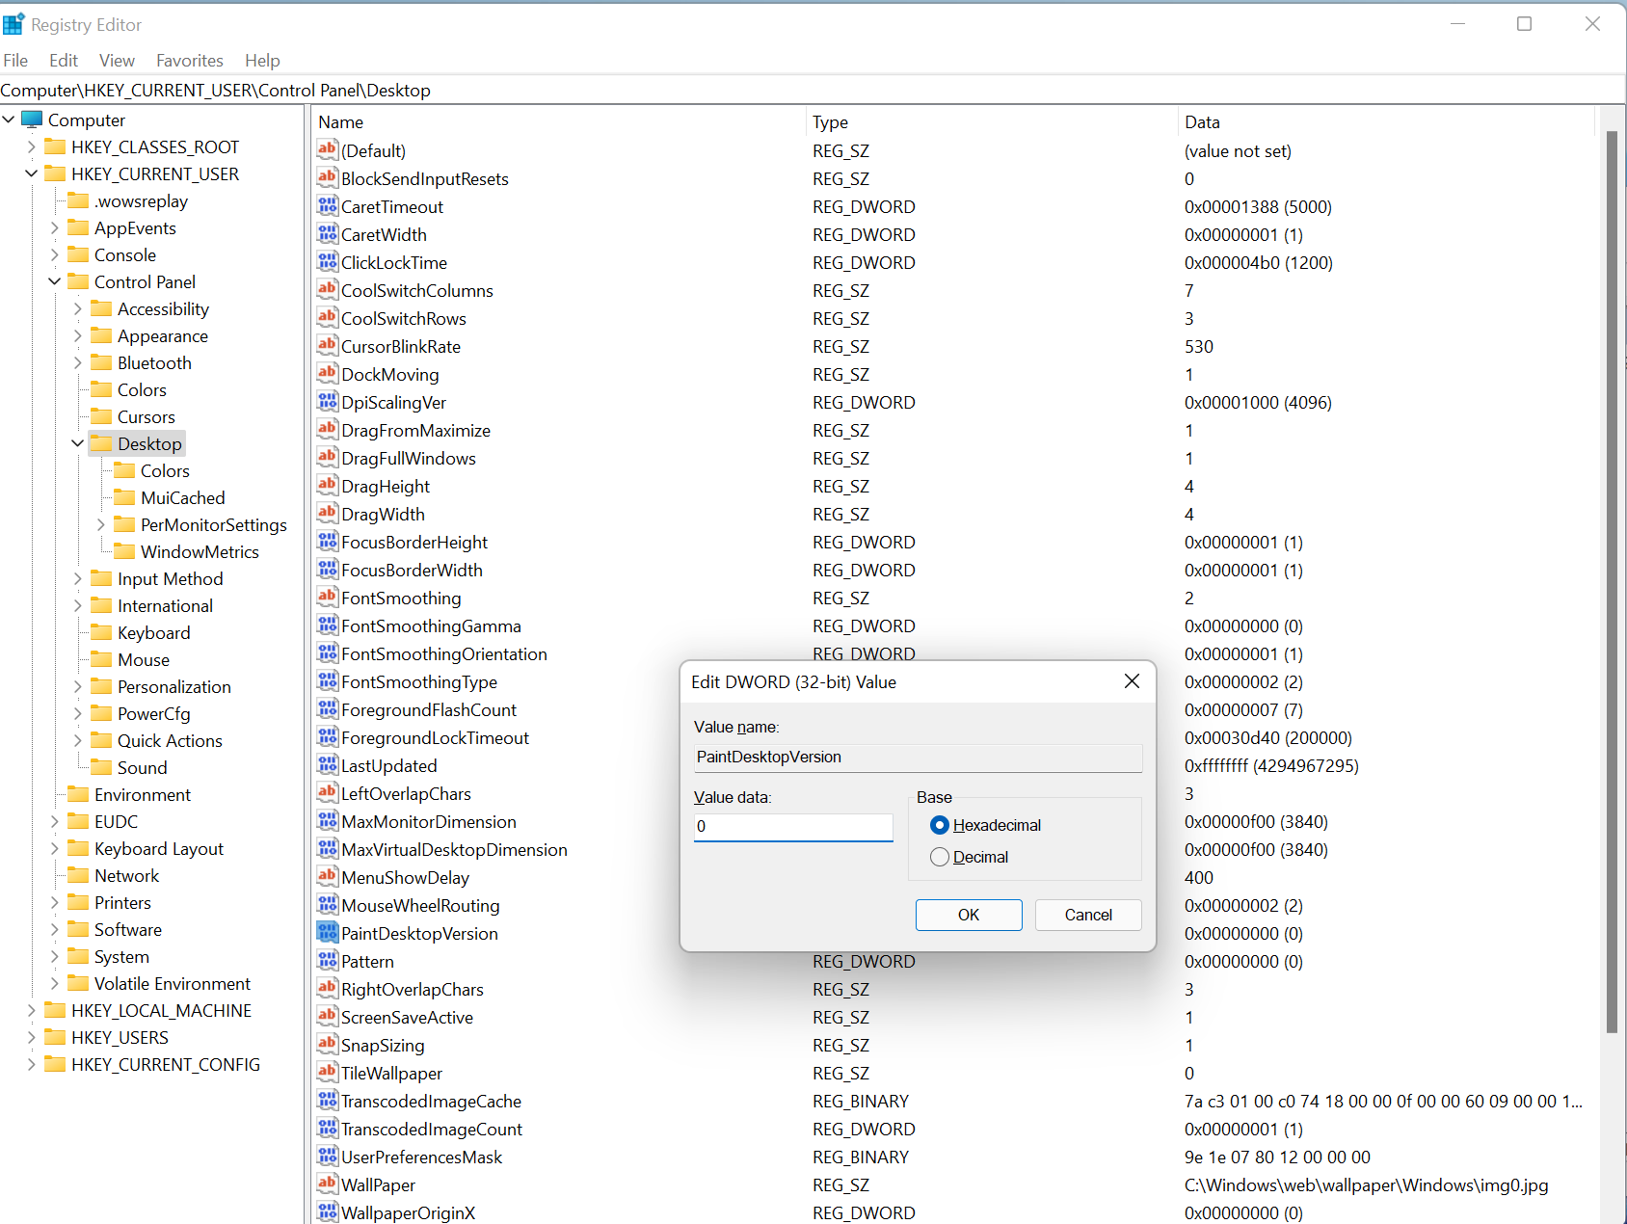Select the FontSmoothing string icon
1627x1224 pixels.
[x=328, y=597]
